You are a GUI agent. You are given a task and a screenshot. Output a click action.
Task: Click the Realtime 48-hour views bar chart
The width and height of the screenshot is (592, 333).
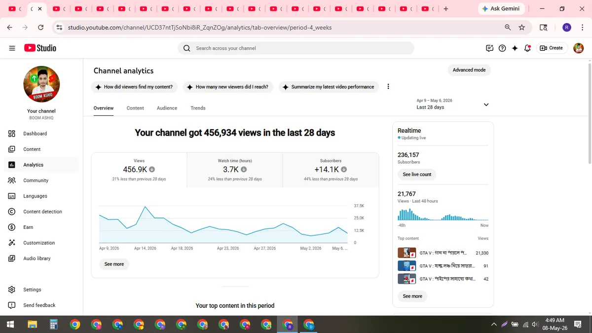(443, 215)
